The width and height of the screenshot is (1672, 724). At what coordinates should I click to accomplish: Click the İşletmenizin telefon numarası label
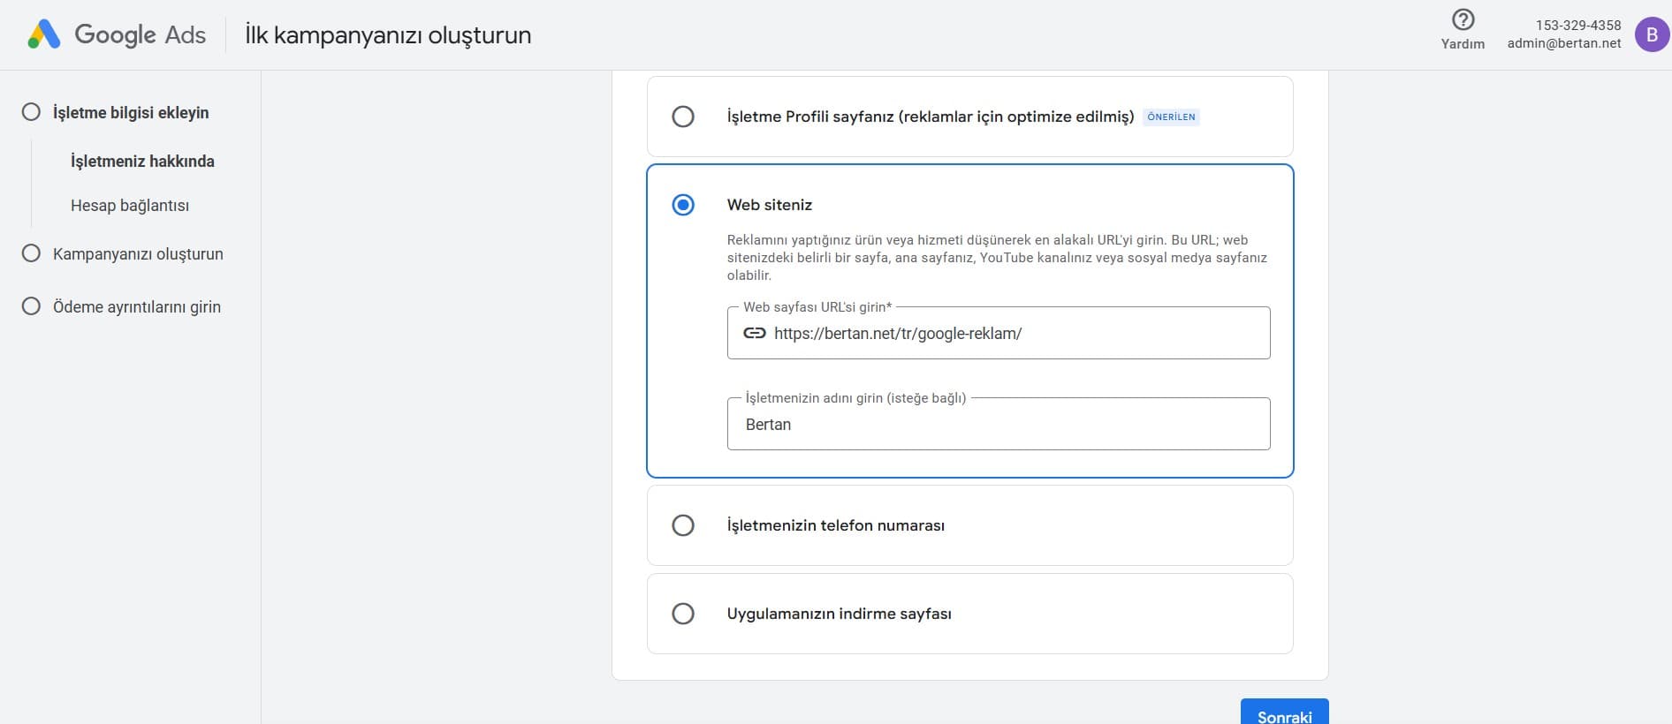836,525
